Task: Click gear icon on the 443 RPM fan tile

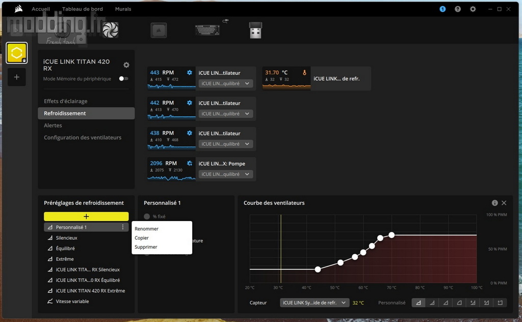Action: click(190, 72)
